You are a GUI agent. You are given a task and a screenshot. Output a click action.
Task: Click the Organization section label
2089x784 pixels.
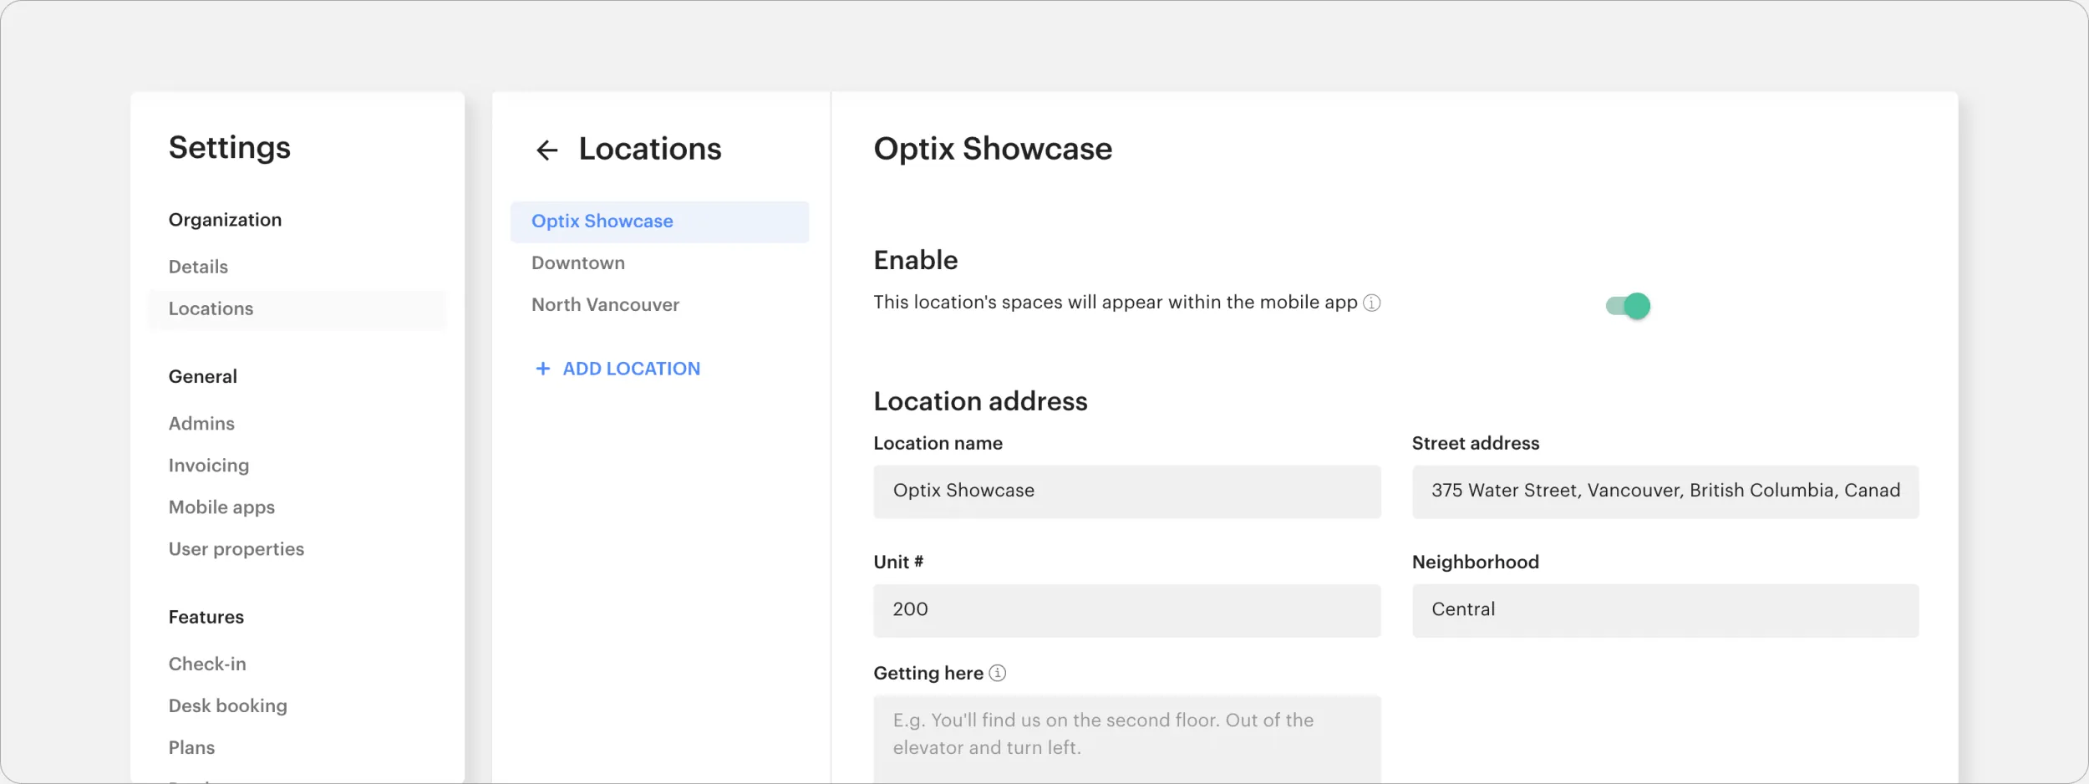click(225, 220)
